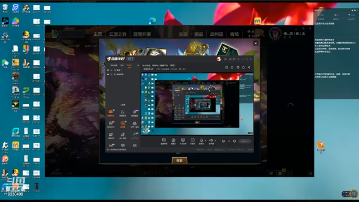Open the 冠军杯赛 tab
359x202 pixels.
tap(142, 34)
